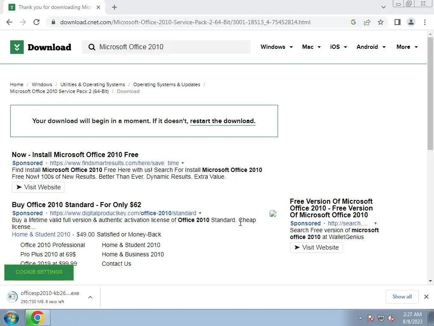Expand digitalproductkey ad dropdown arrow
Image resolution: width=434 pixels, height=326 pixels.
(200, 214)
